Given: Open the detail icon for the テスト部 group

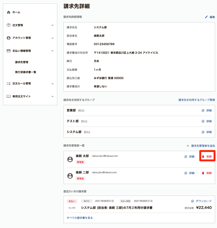Looking at the screenshot, I should 203,121.
